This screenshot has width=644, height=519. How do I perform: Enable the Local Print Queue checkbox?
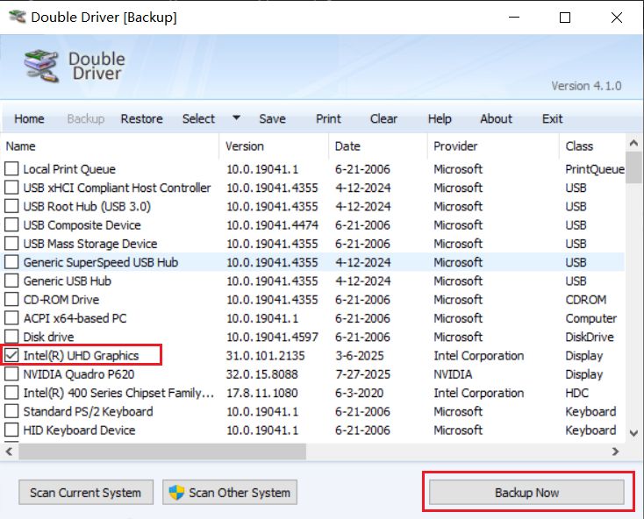point(11,169)
